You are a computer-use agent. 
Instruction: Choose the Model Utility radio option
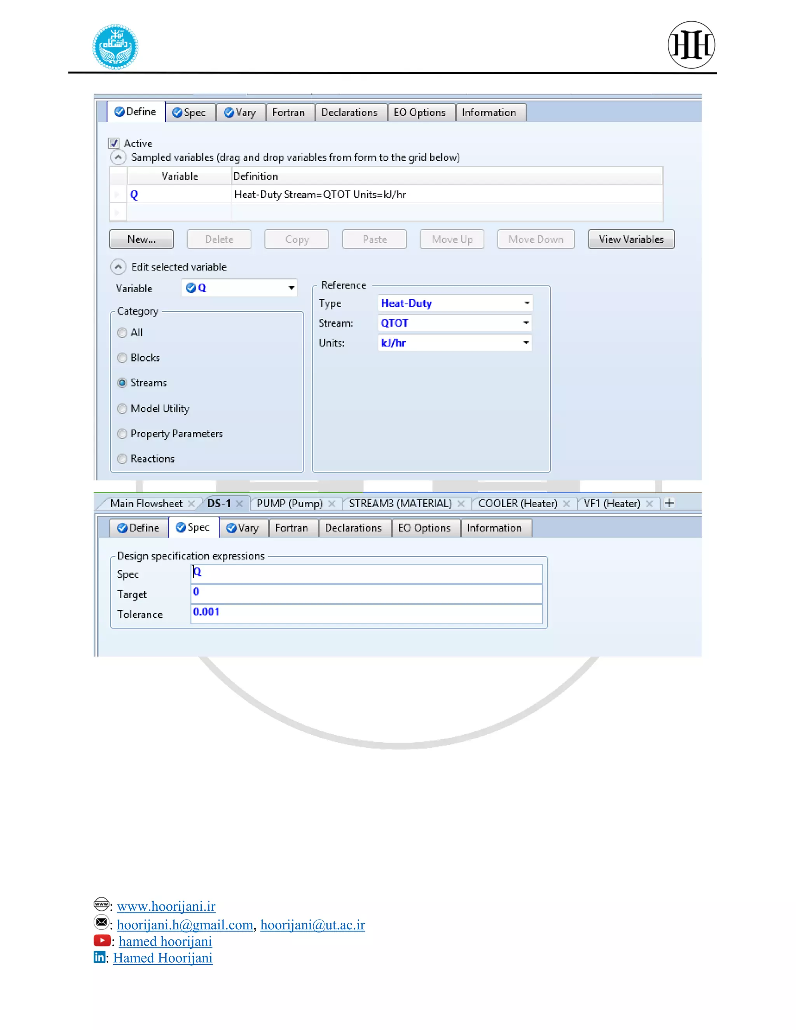point(122,409)
